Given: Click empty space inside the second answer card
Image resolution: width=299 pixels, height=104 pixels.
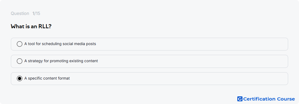Looking at the screenshot, I should pyautogui.click(x=191, y=61).
